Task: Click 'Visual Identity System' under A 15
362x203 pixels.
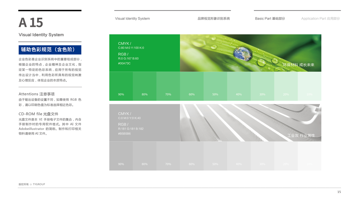Action: 41,35
